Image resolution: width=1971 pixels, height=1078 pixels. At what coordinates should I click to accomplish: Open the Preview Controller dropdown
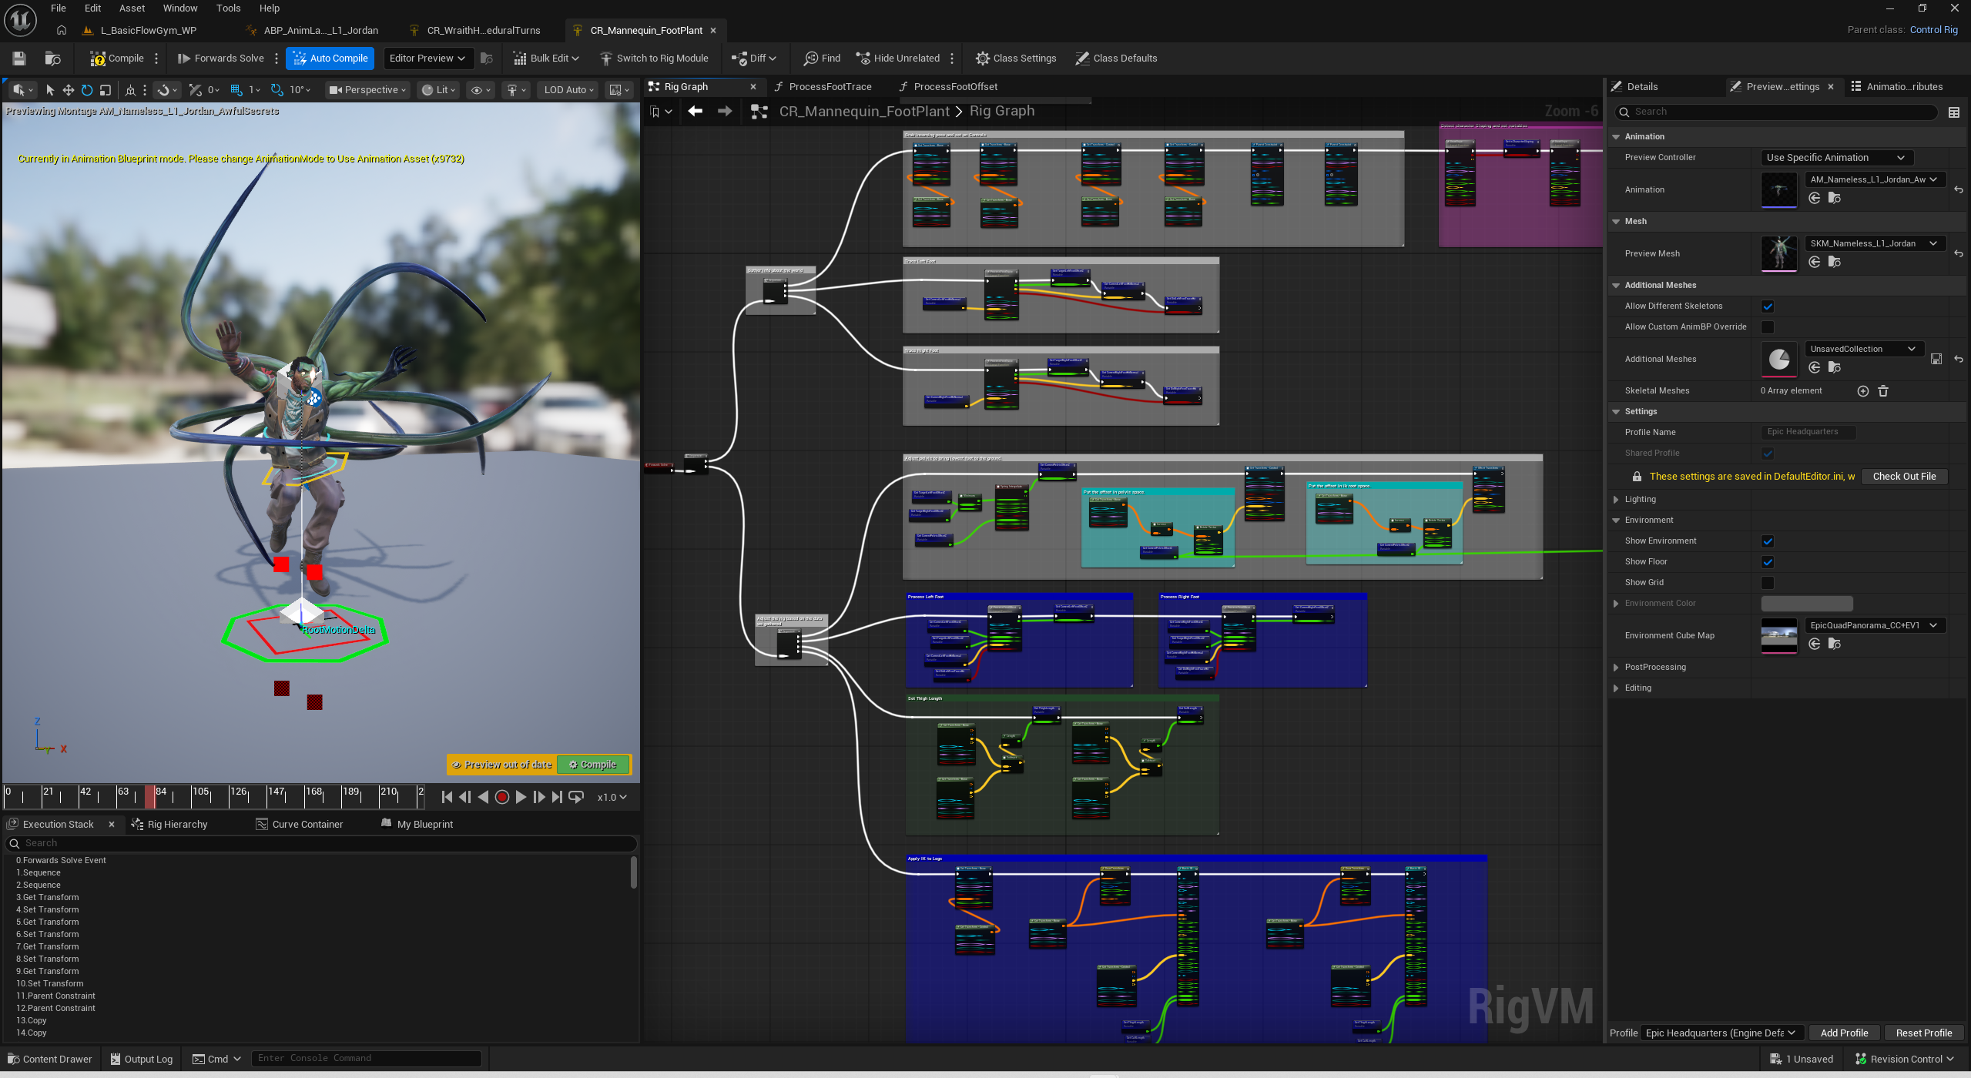click(1835, 158)
